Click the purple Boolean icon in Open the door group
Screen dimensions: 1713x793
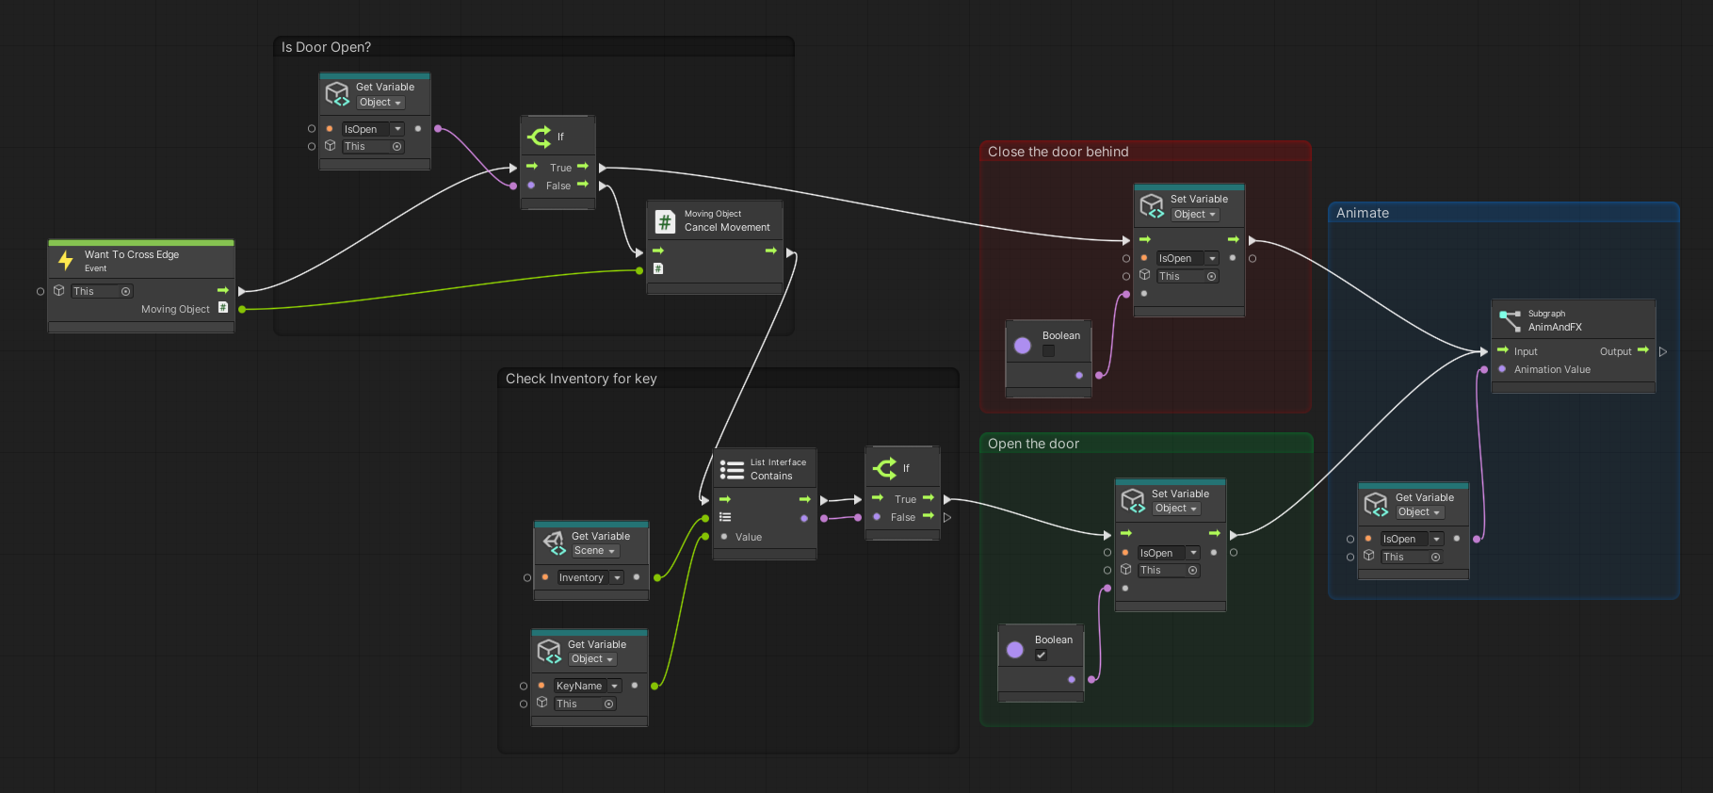tap(1015, 649)
